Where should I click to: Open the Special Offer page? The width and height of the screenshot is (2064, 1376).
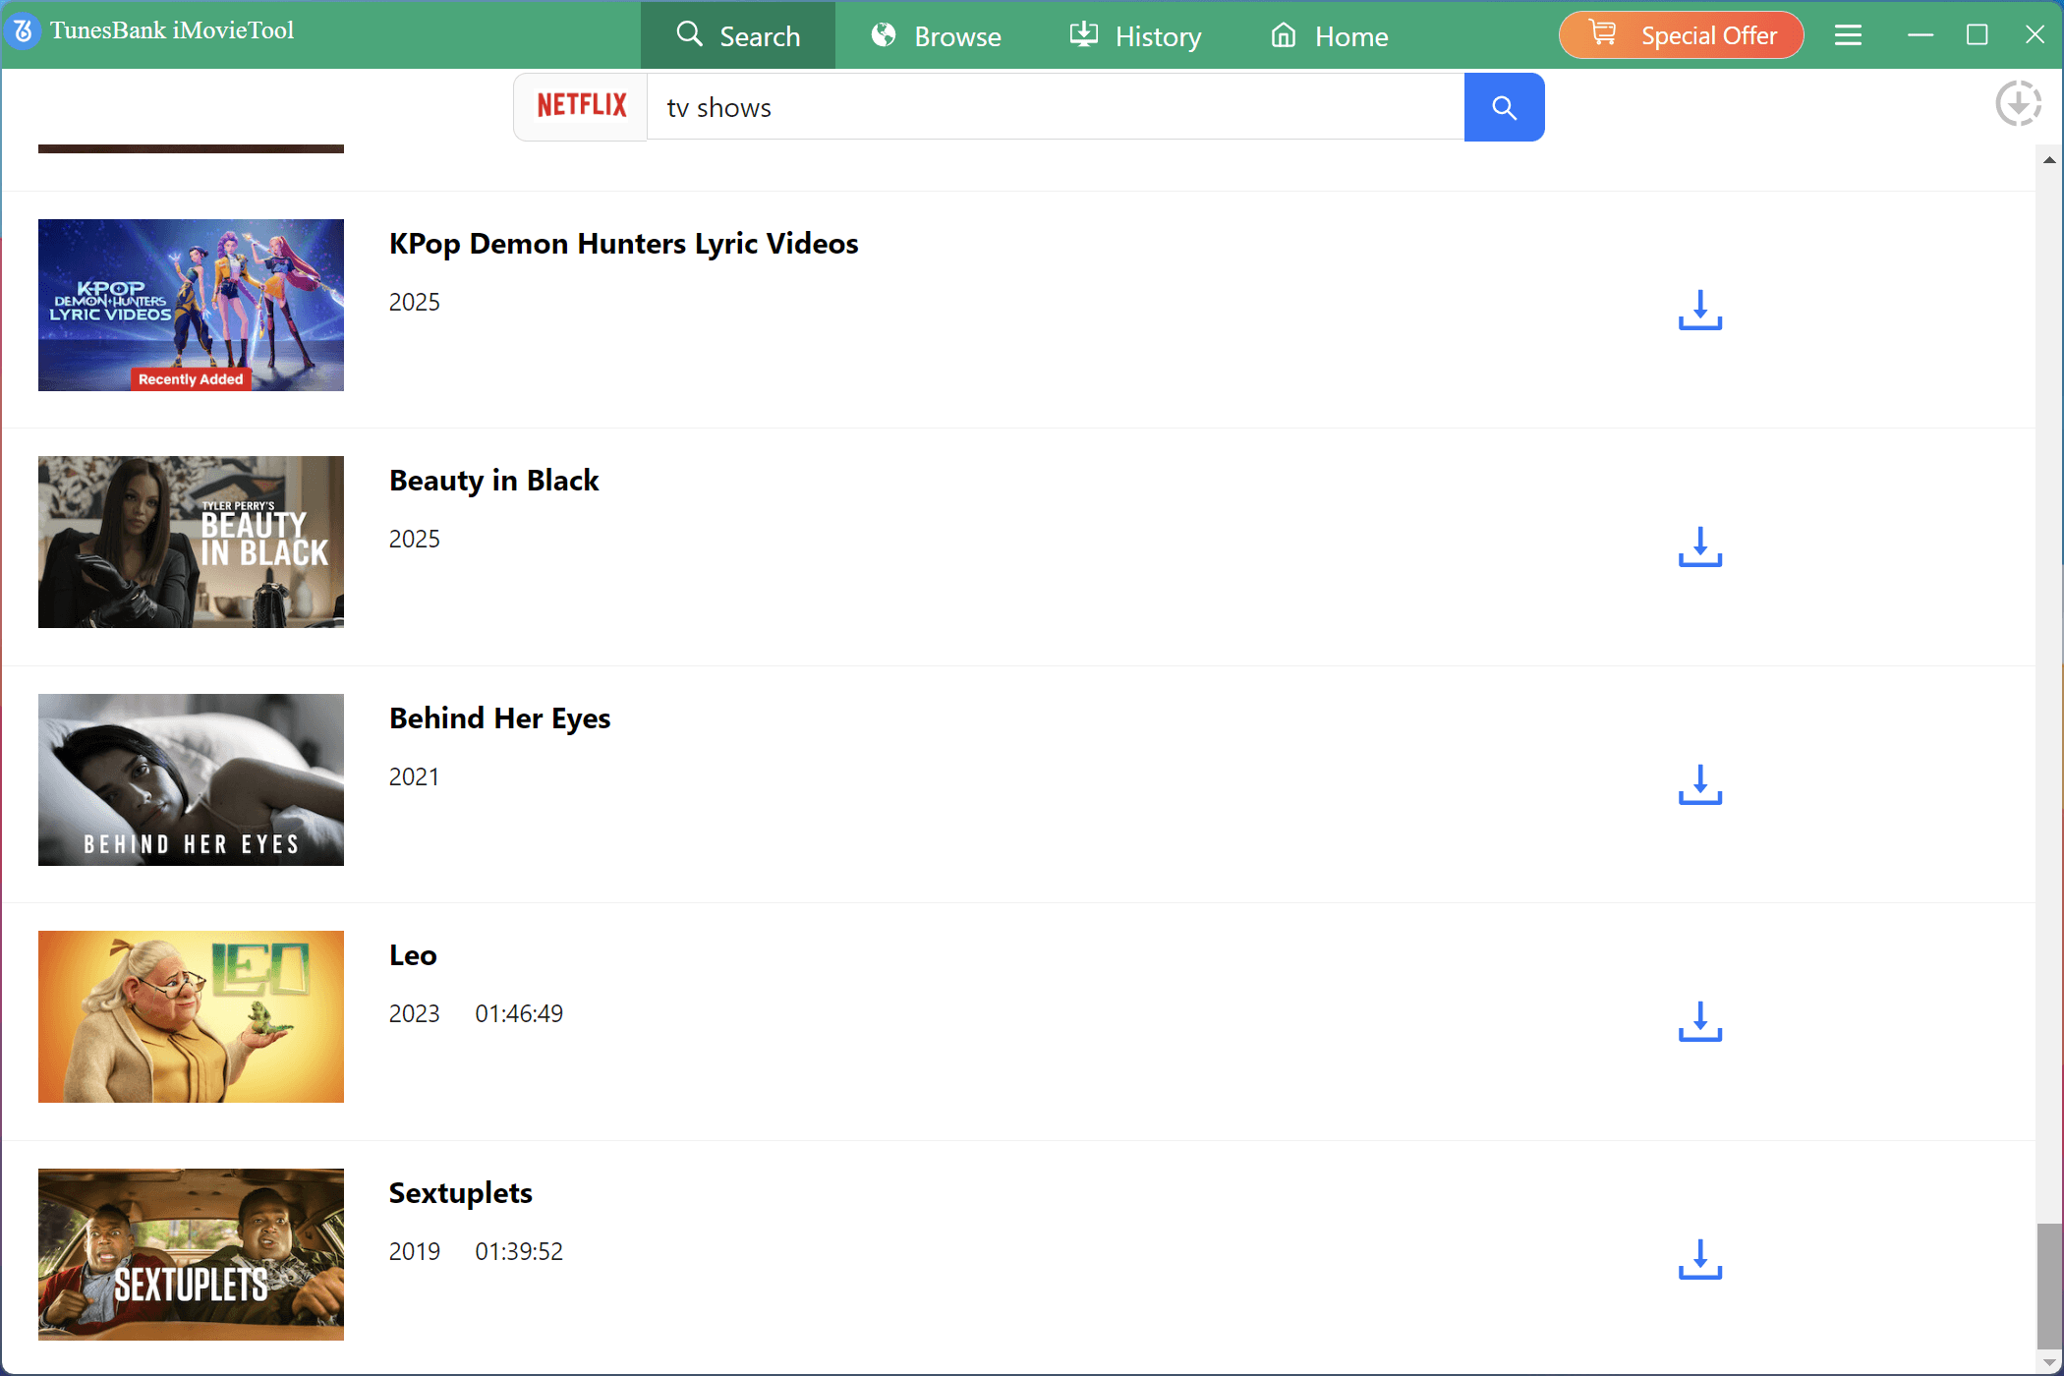click(x=1681, y=34)
